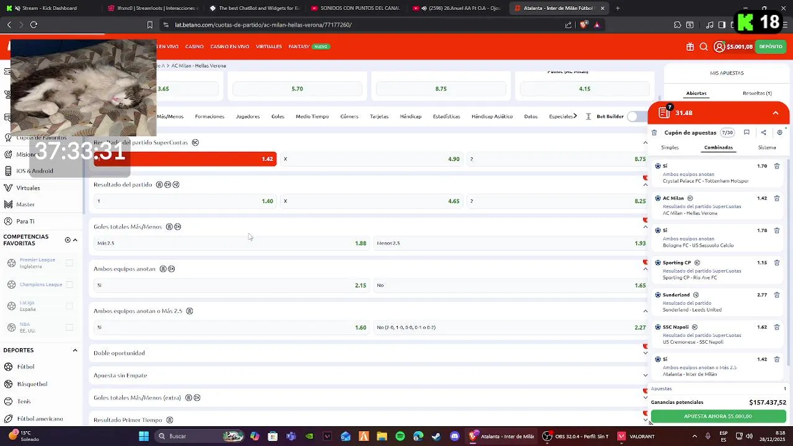Image resolution: width=793 pixels, height=446 pixels.
Task: Check the Champions League favorite checkbox
Action: (x=69, y=284)
